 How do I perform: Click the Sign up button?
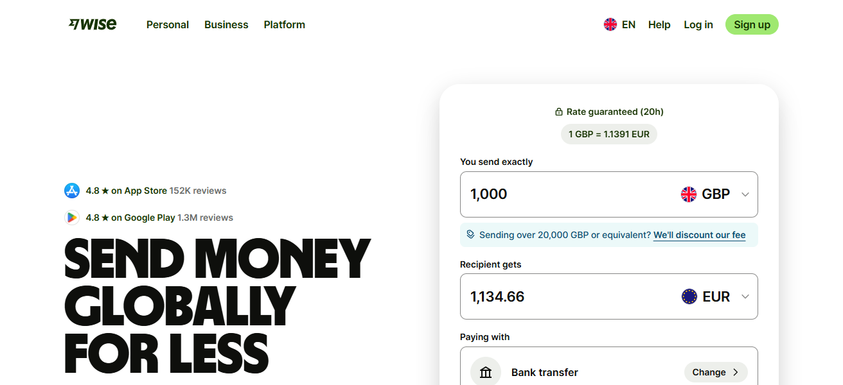pos(752,24)
